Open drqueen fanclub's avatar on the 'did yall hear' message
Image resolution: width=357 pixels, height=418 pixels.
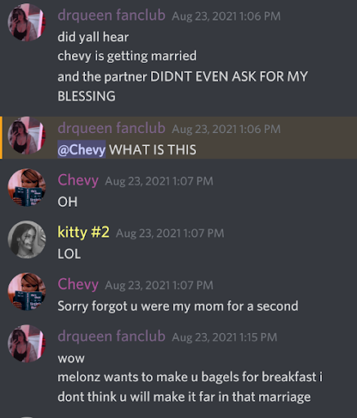27,22
